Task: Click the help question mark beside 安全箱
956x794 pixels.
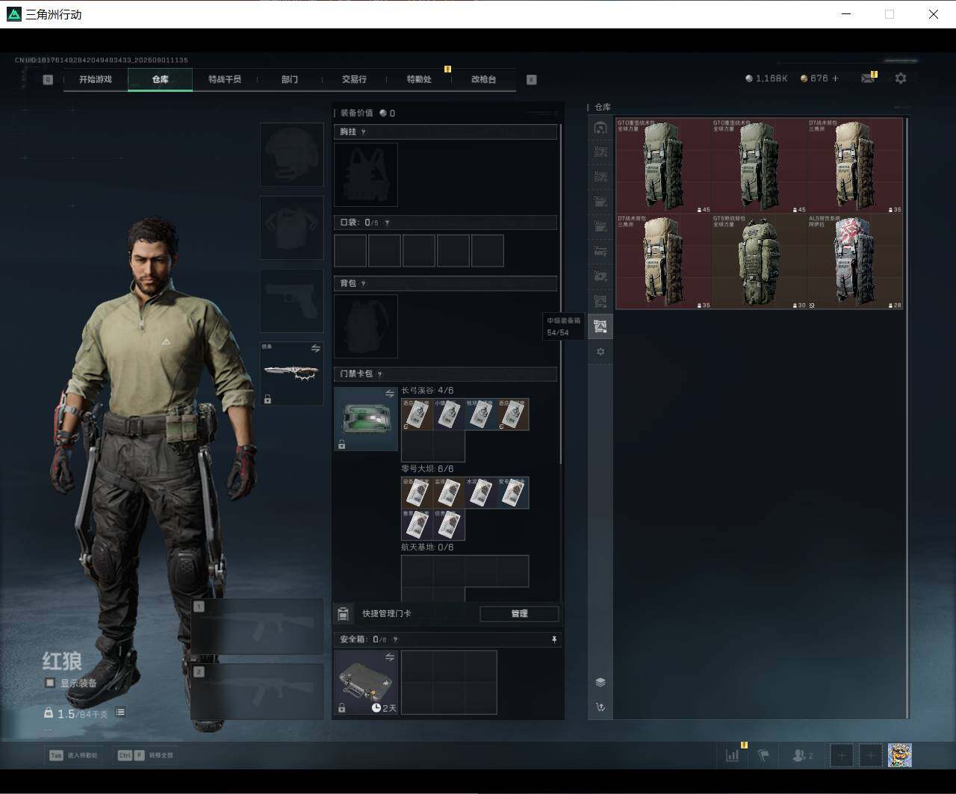Action: coord(395,639)
